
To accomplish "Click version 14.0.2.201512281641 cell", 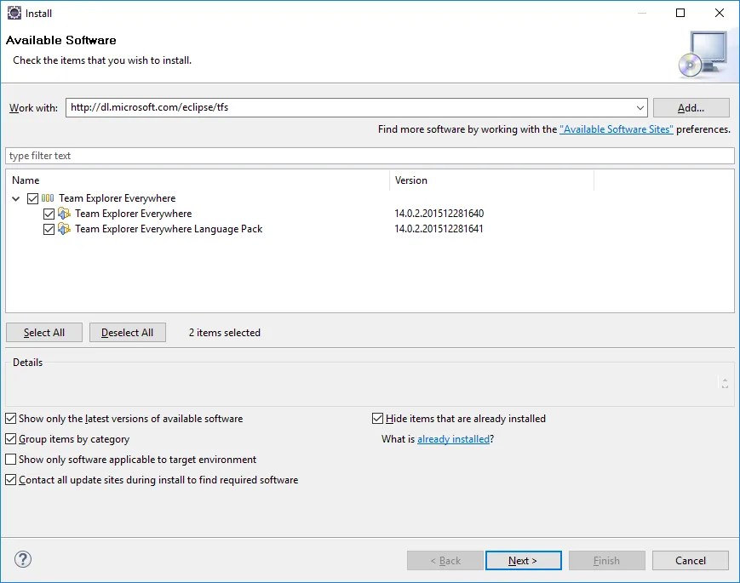I will pos(439,229).
